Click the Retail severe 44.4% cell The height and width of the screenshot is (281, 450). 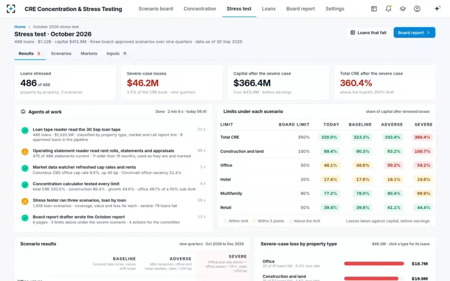[423, 208]
